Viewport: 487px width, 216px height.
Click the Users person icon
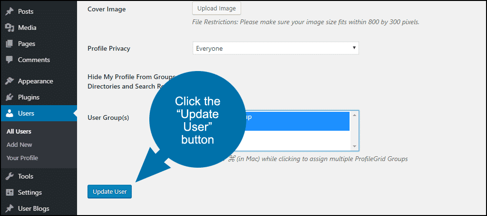click(10, 113)
